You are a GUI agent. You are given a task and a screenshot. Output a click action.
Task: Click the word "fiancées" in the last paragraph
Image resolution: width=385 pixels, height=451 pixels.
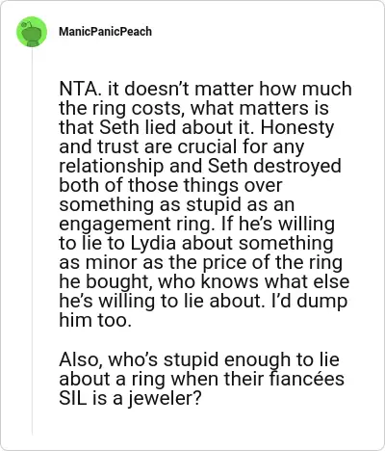pyautogui.click(x=306, y=379)
